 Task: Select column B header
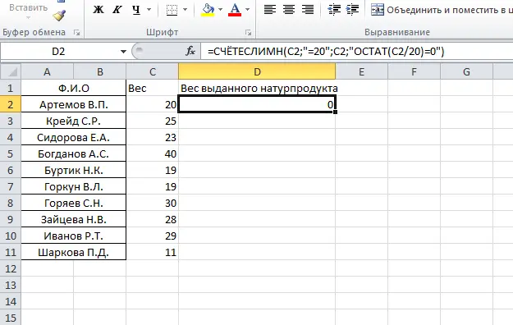(100, 71)
